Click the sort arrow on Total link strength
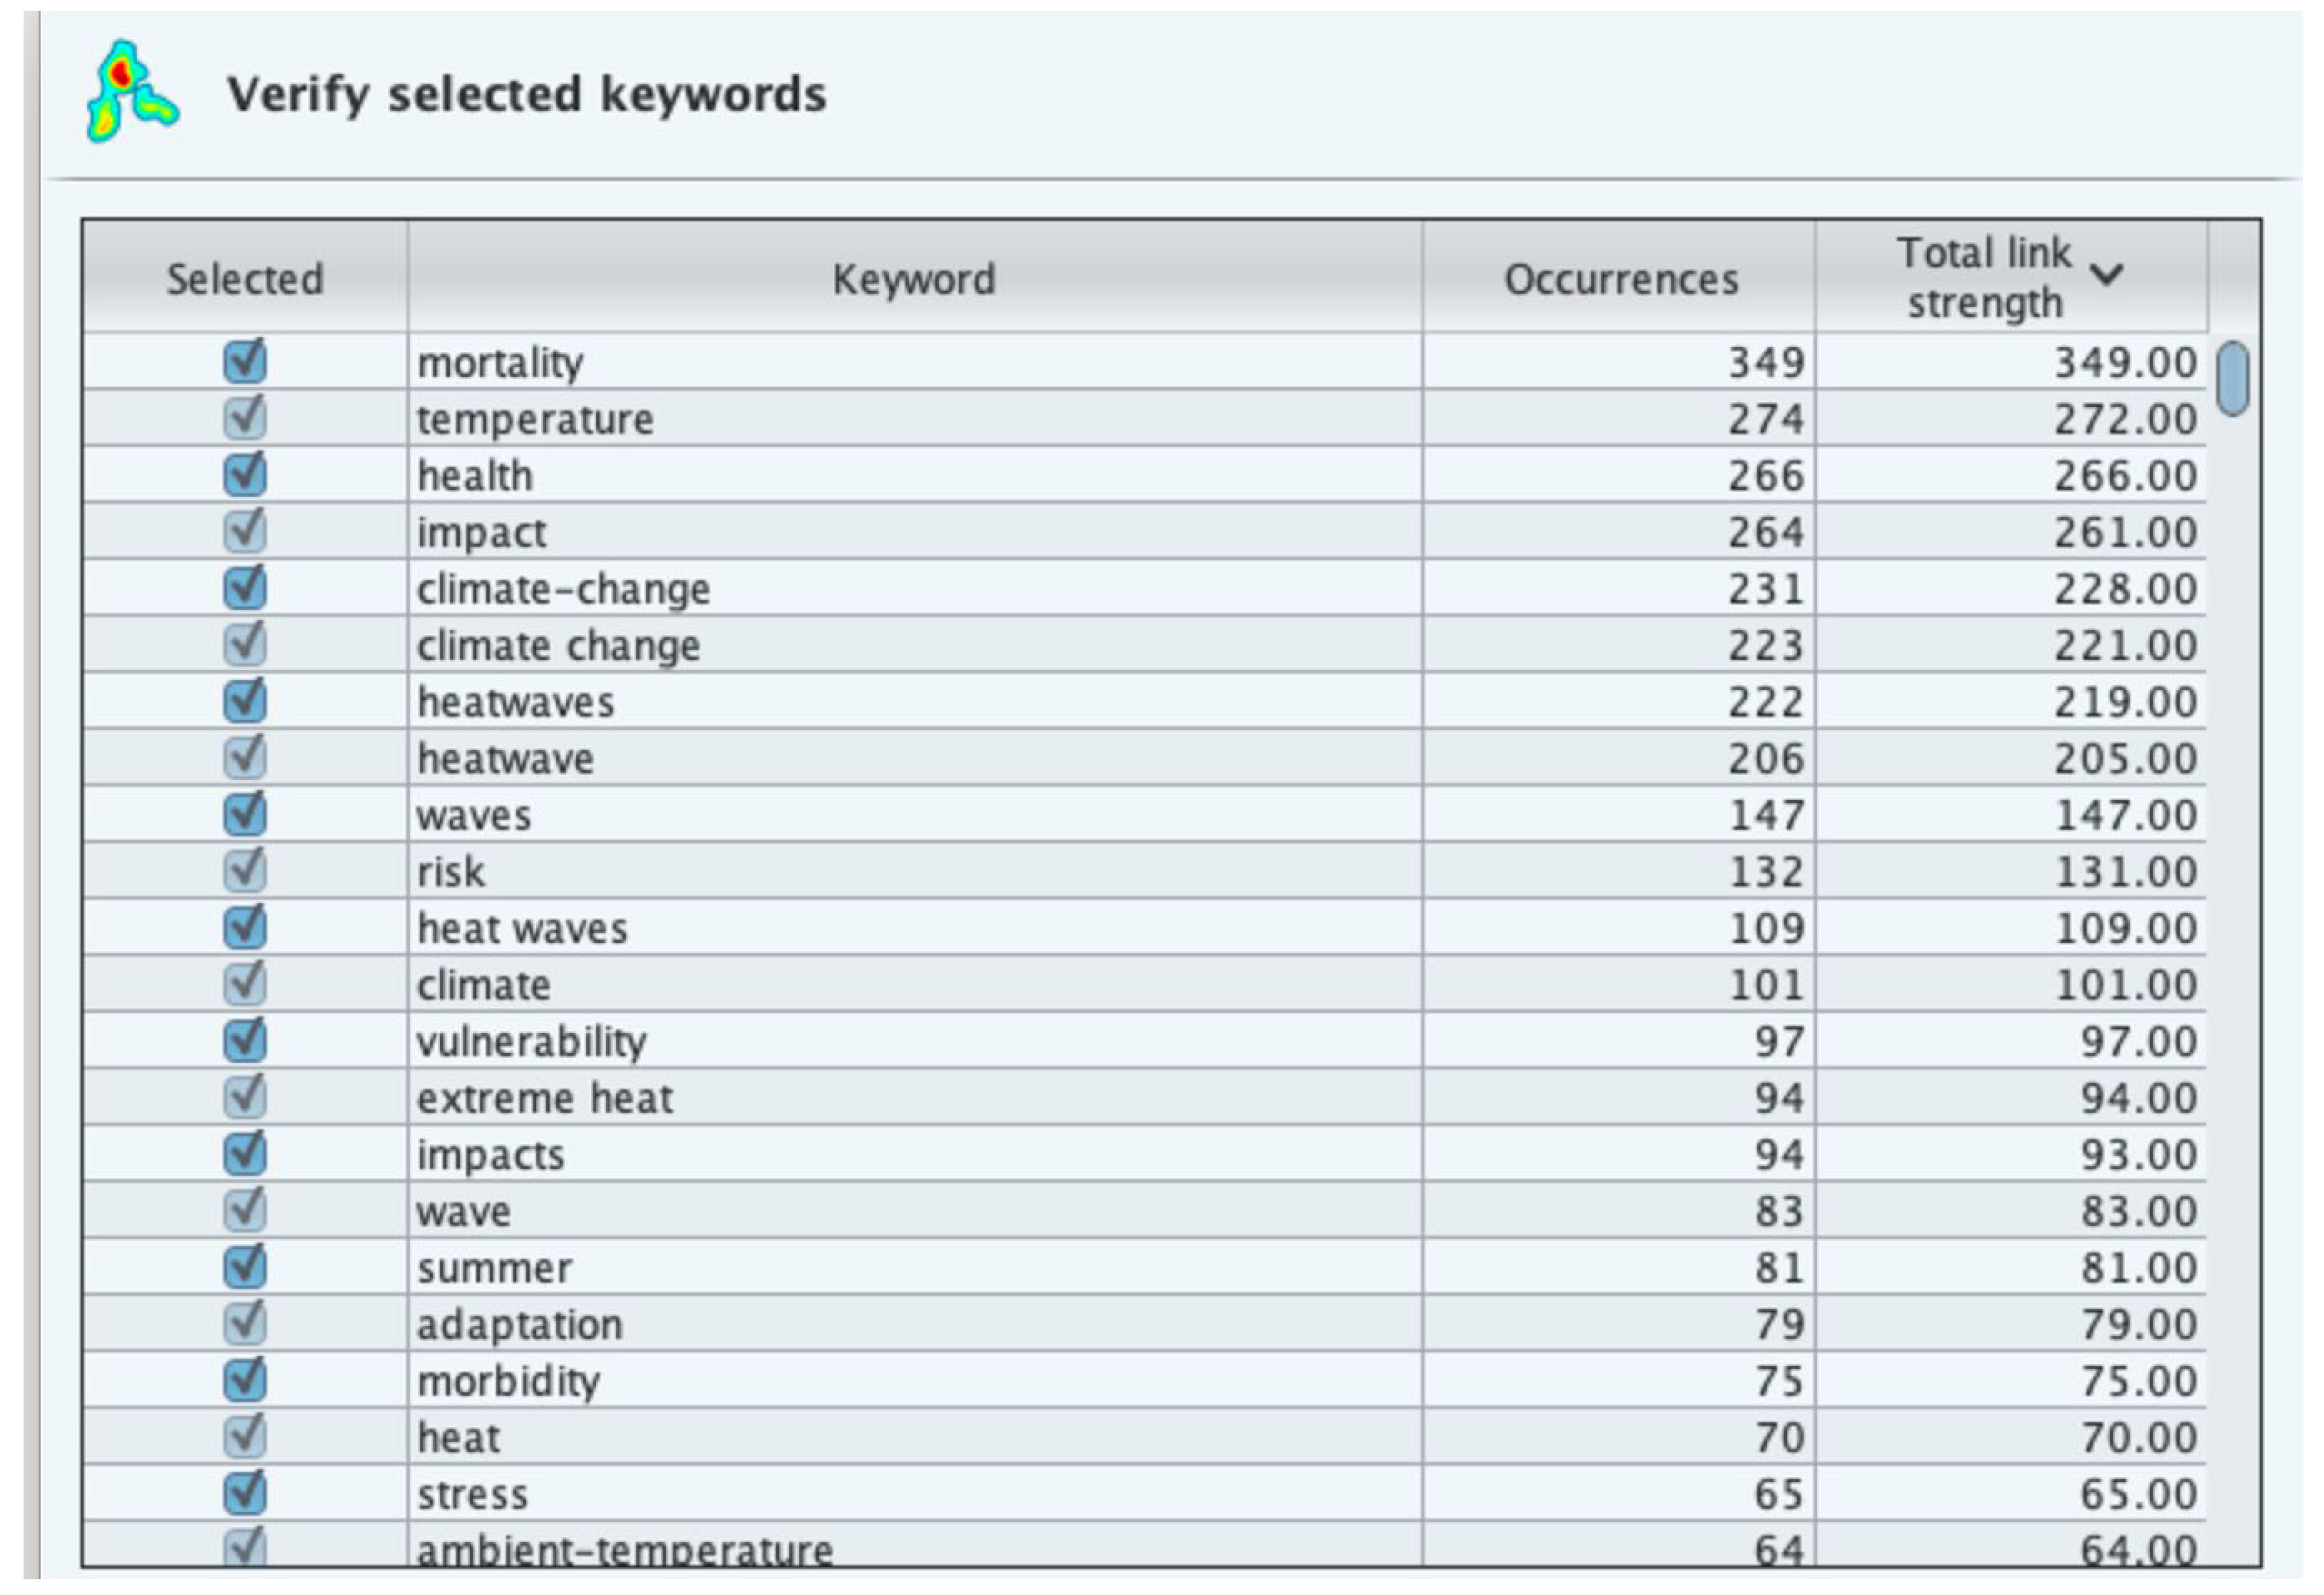 [x=2106, y=275]
